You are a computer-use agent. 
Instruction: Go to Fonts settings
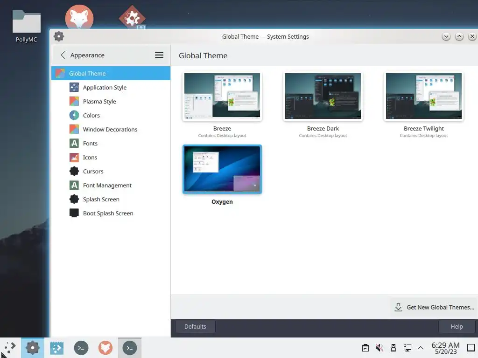click(111, 144)
